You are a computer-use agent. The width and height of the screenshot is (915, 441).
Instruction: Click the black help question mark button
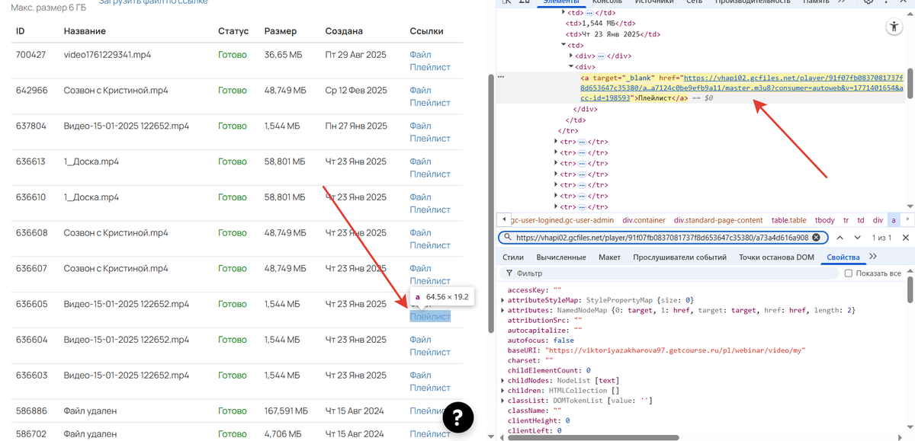(x=454, y=417)
